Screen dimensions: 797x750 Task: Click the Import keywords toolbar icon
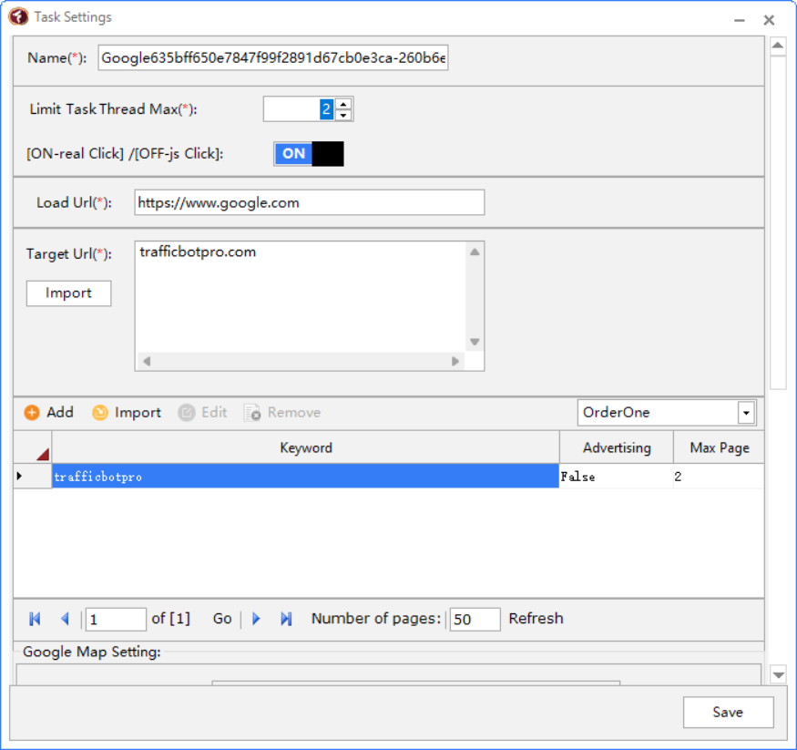pos(100,413)
